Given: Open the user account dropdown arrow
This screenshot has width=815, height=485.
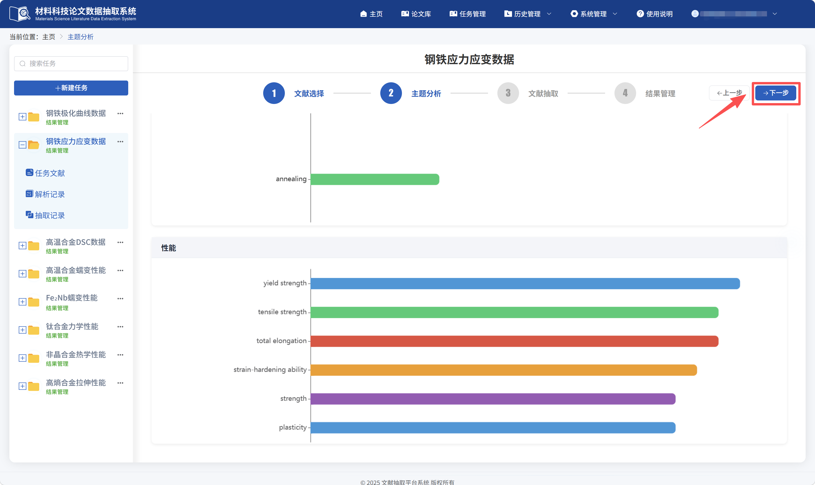Looking at the screenshot, I should 775,14.
